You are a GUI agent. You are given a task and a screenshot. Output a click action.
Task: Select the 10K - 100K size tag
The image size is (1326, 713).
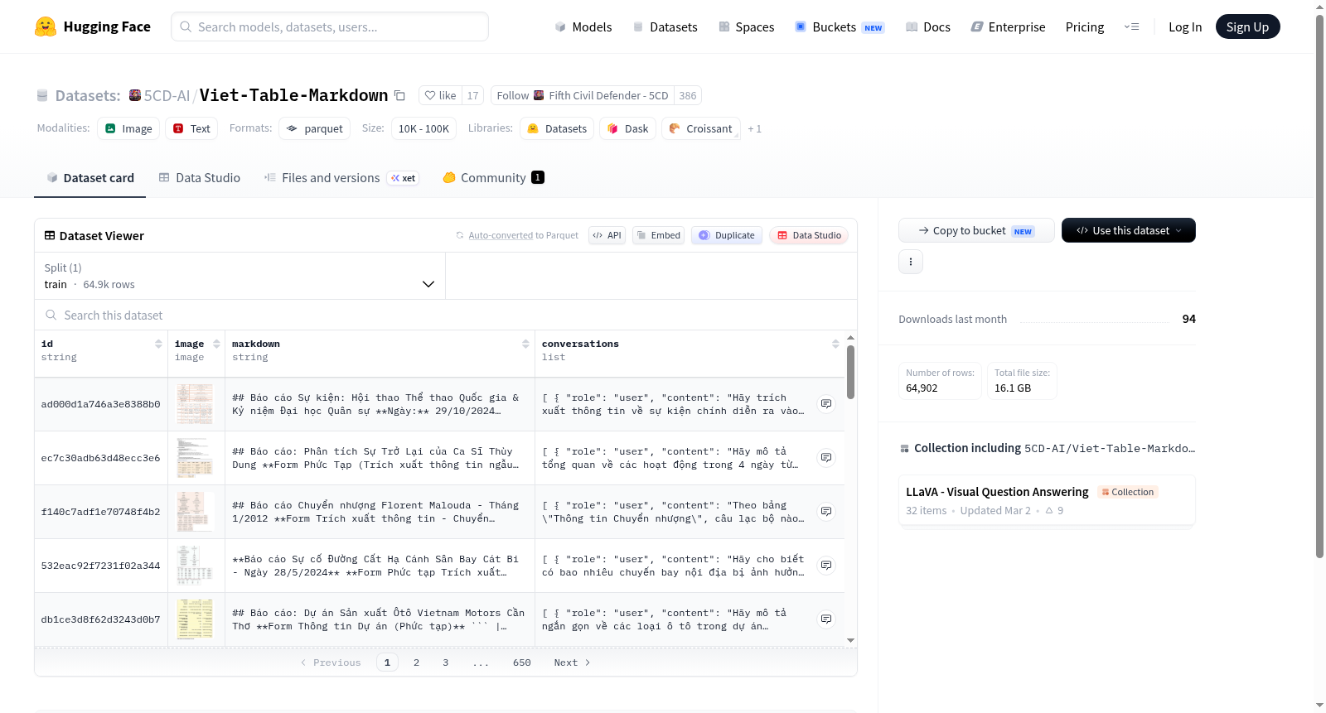423,128
